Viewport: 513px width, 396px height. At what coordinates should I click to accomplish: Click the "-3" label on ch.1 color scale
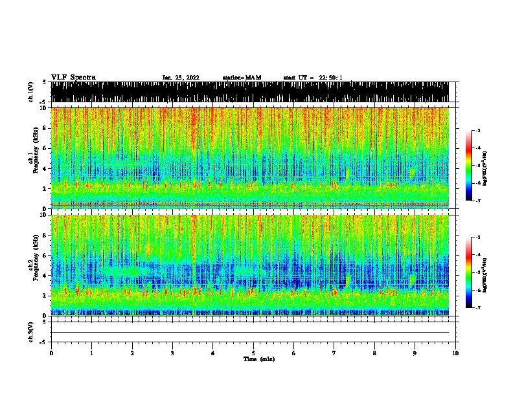(478, 130)
